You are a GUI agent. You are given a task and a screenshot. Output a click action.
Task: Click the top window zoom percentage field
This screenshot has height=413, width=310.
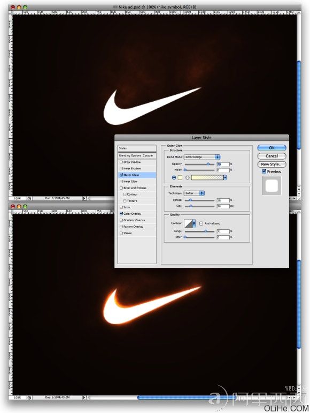(x=17, y=198)
